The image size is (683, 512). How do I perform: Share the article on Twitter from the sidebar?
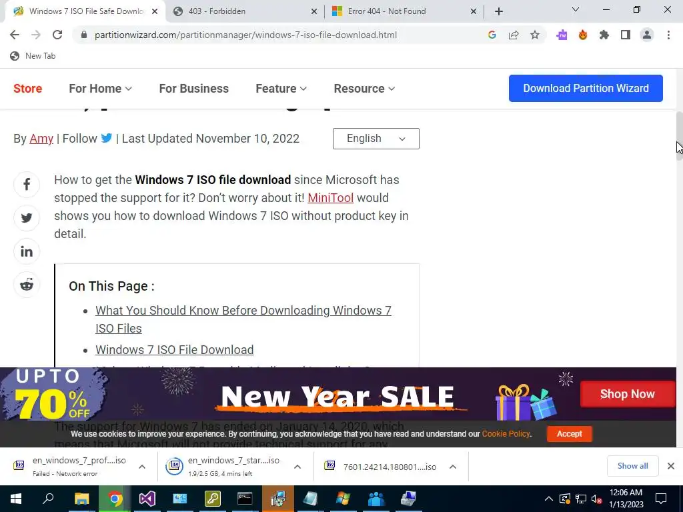pyautogui.click(x=27, y=218)
